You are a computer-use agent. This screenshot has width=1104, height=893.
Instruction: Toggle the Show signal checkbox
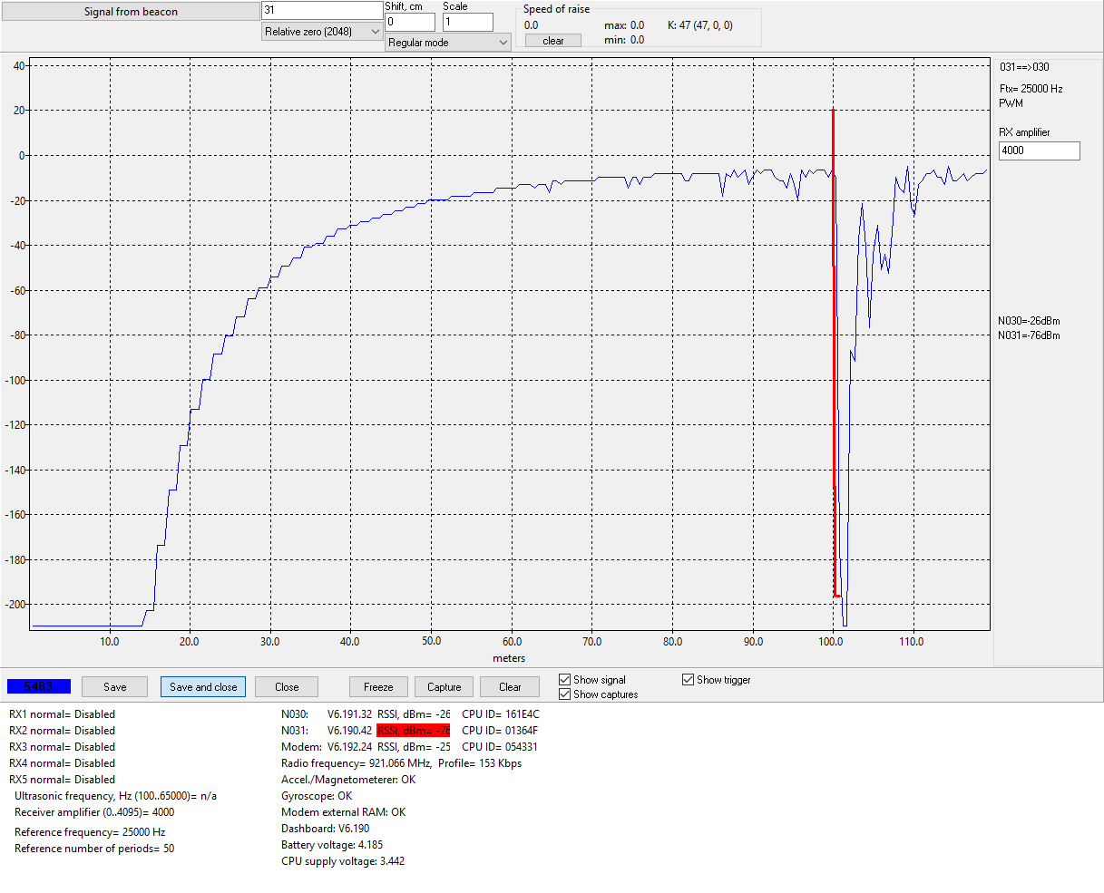tap(565, 680)
